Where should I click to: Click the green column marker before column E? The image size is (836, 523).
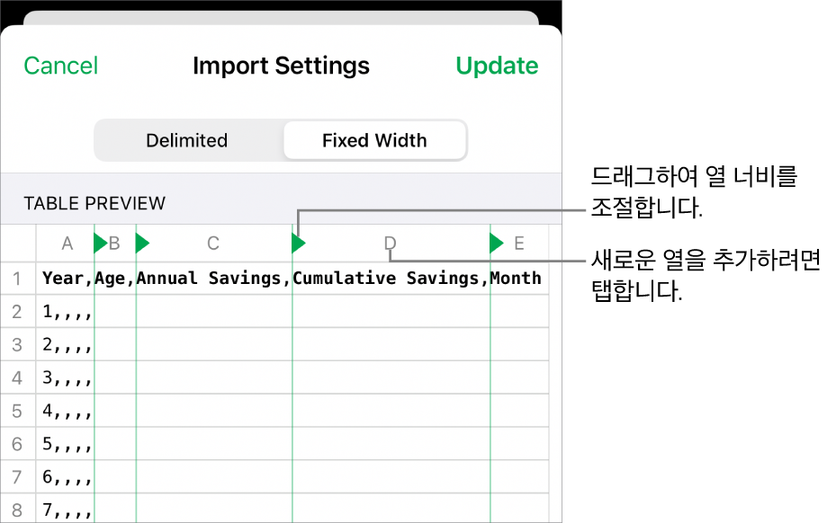tap(496, 243)
